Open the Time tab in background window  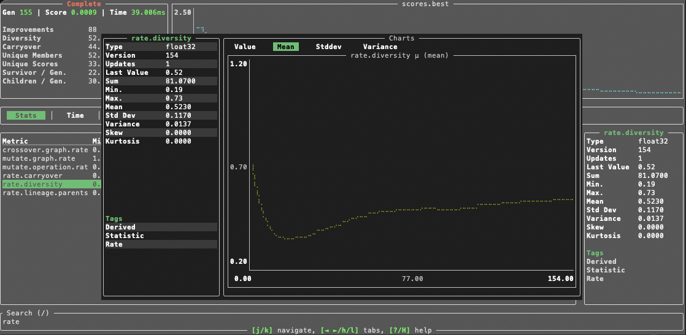click(x=75, y=115)
